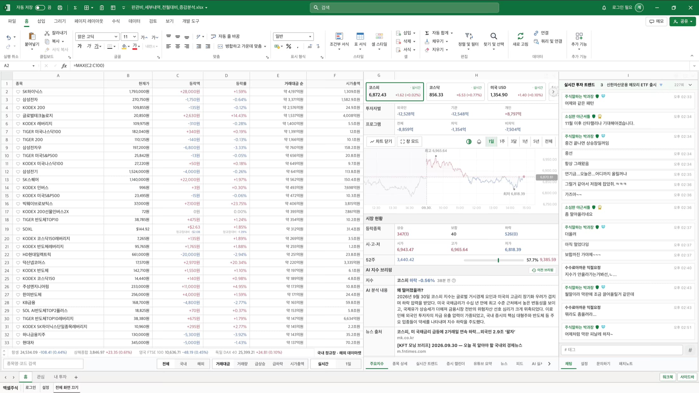
Task: Switch to the 관심 sheet tab
Action: pyautogui.click(x=41, y=377)
